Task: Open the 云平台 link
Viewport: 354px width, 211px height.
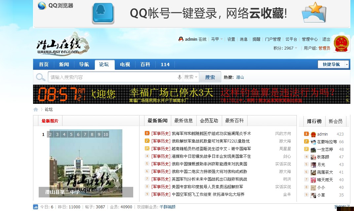Action: coord(291,39)
